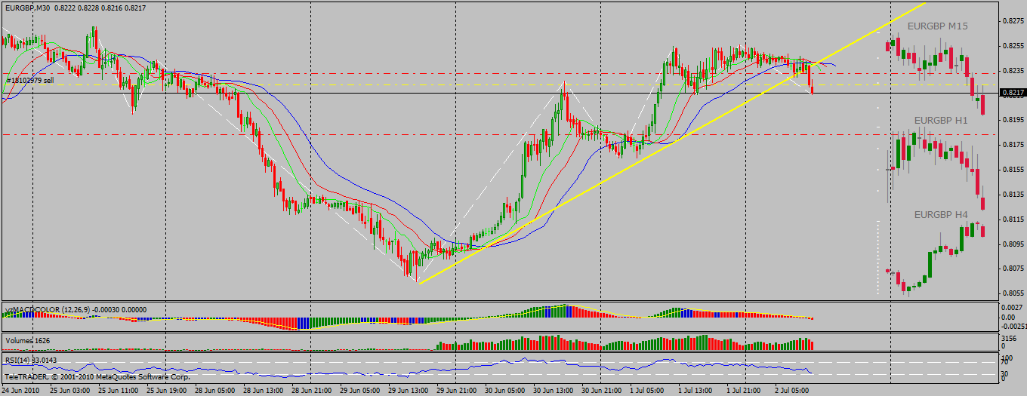Viewport: 1027px width, 396px height.
Task: Click time axis label 1 Jul 21:00
Action: pyautogui.click(x=744, y=390)
